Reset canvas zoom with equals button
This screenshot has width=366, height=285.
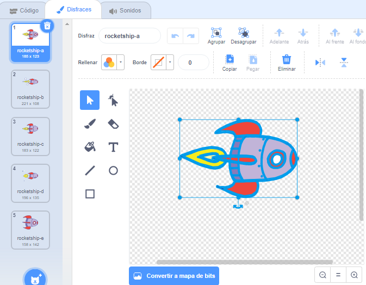(338, 275)
